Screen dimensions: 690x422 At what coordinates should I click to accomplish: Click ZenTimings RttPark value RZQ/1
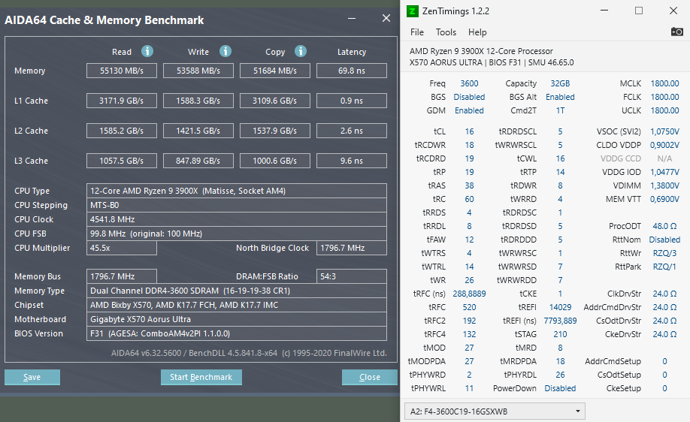pos(664,267)
